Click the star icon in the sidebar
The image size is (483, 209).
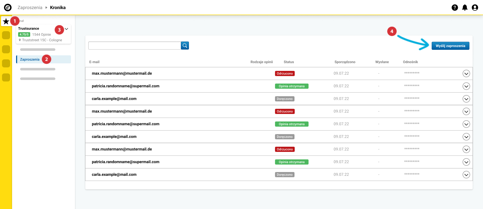tap(6, 21)
